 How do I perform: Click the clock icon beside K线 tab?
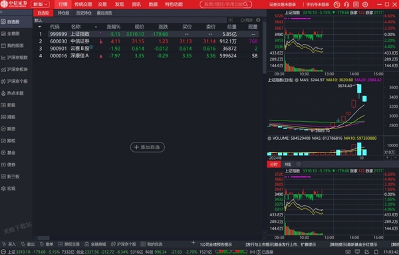[299, 164]
